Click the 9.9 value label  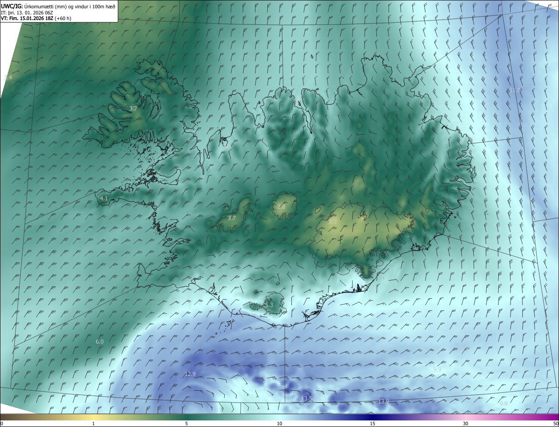pyautogui.click(x=437, y=369)
